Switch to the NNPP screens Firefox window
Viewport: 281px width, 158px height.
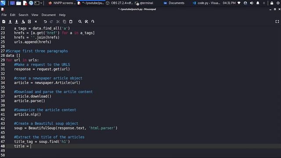(62, 3)
